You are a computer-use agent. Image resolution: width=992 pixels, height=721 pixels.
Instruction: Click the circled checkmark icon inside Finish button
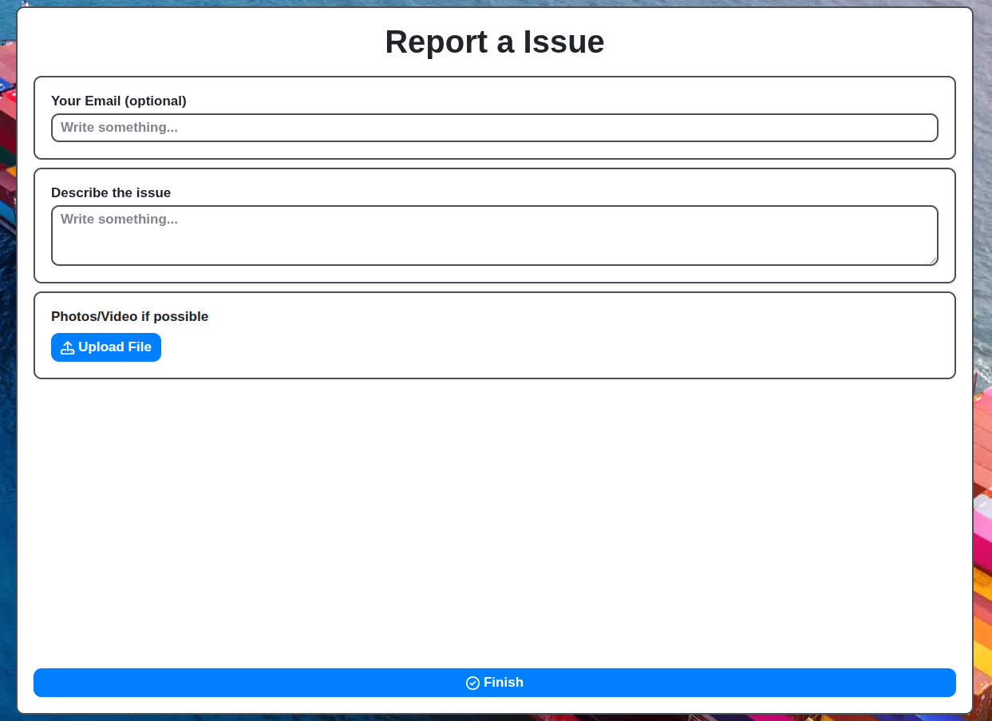[x=472, y=683]
